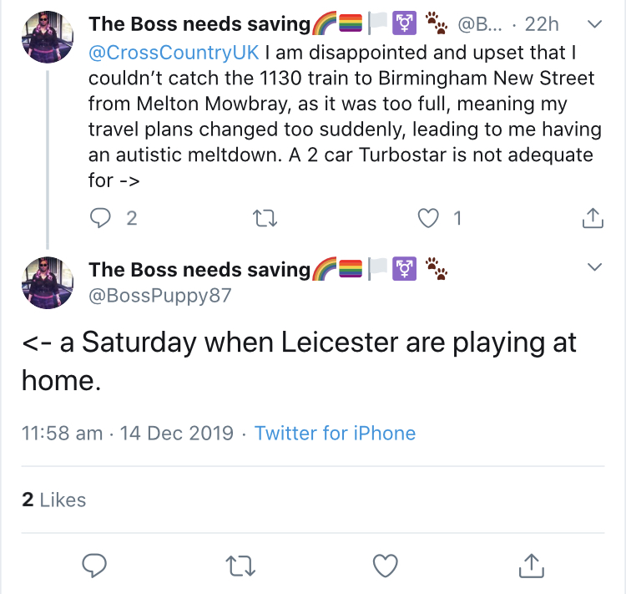The image size is (626, 594).
Task: Open the first tweet's options chevron
Action: point(595,25)
